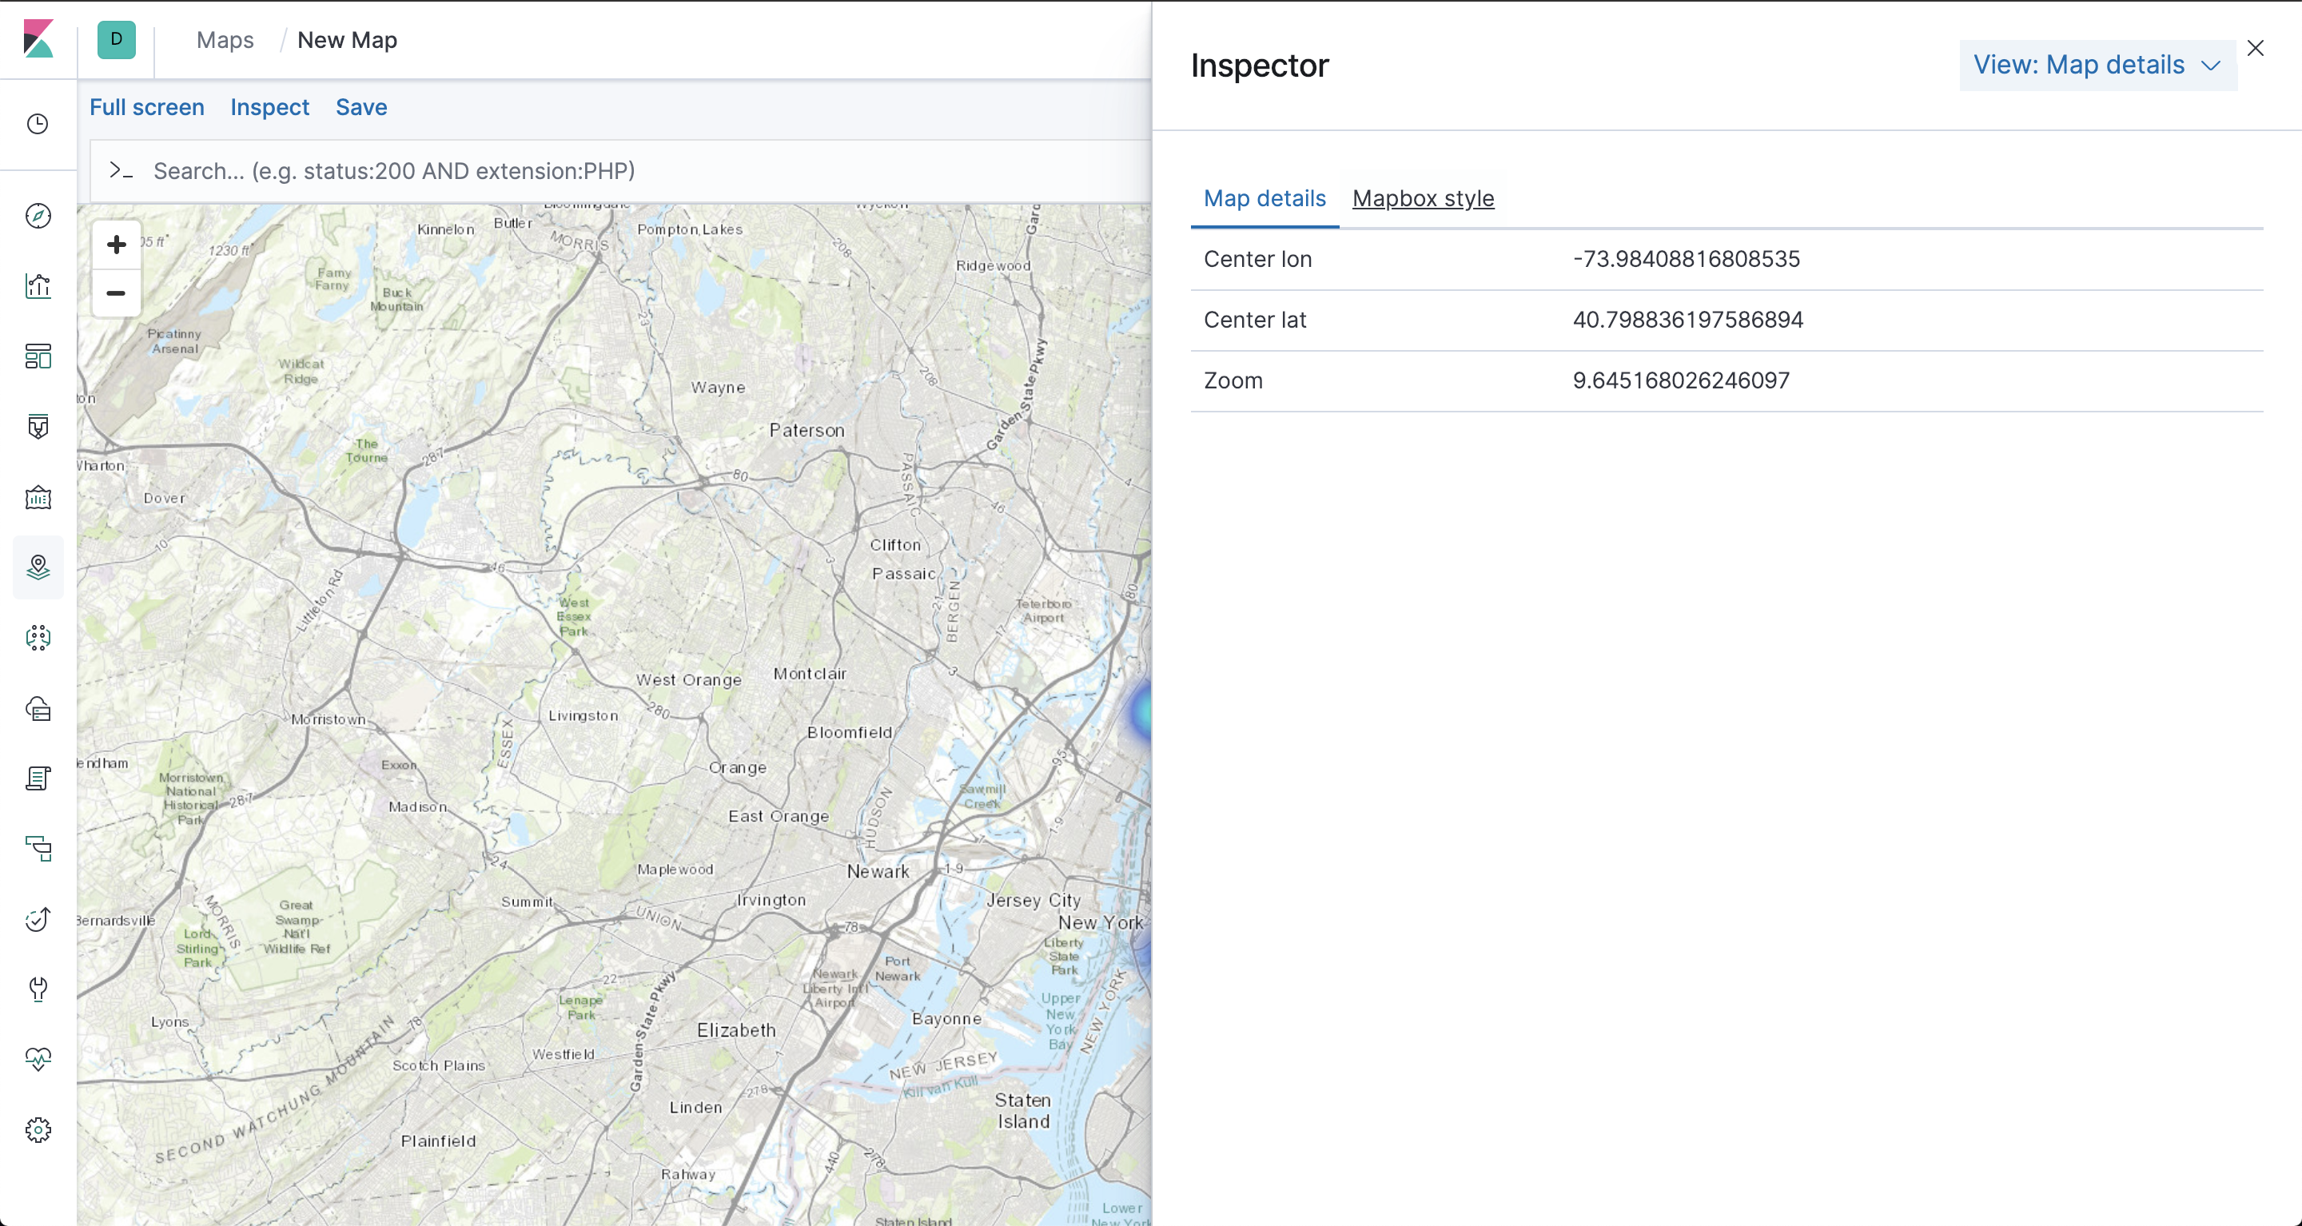Zoom in with the plus button

point(116,245)
